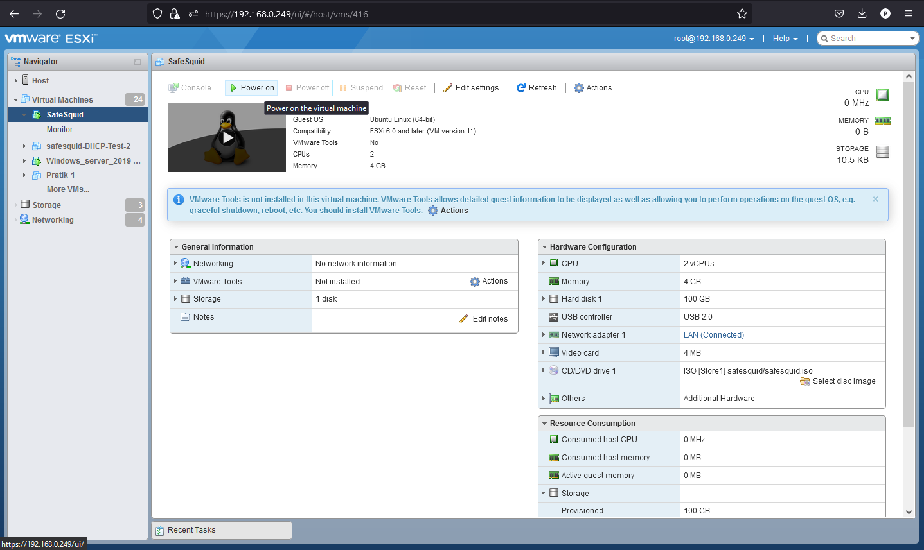Viewport: 924px width, 550px height.
Task: Reload the page with browser refresh icon
Action: (x=60, y=13)
